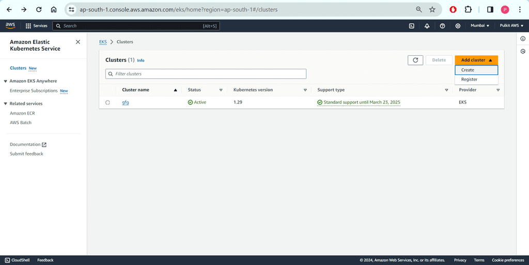Viewport: 529px width, 265px height.
Task: Open Cookie preferences footer link
Action: tap(508, 260)
